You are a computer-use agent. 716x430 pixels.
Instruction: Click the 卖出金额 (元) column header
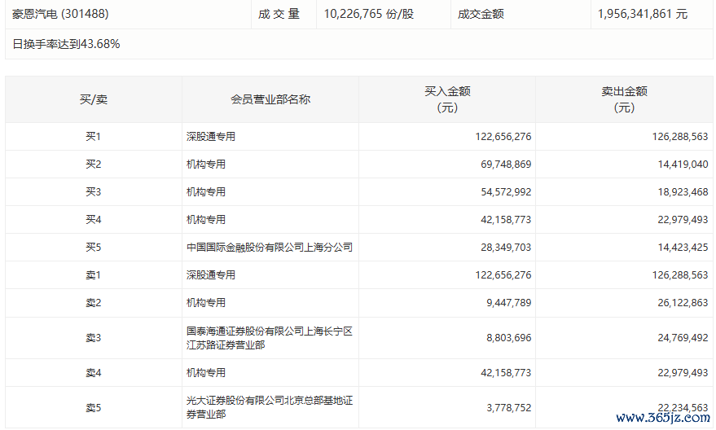(623, 99)
